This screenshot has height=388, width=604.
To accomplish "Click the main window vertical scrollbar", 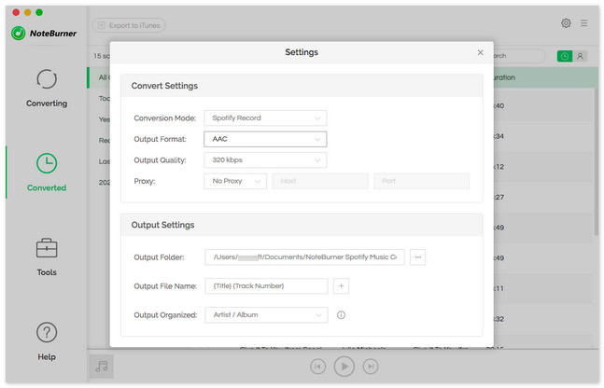I will (x=597, y=161).
